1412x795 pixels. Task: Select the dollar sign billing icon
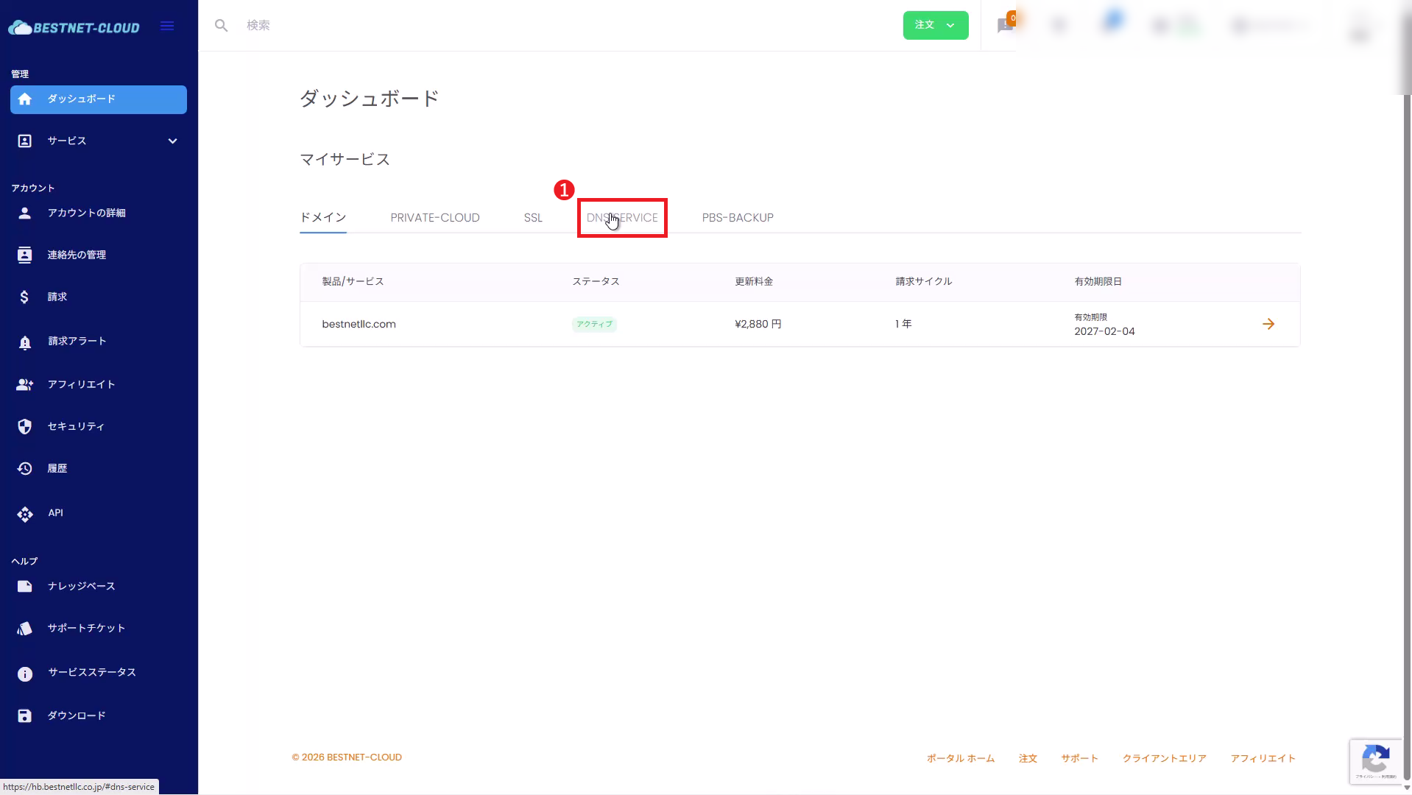point(25,297)
